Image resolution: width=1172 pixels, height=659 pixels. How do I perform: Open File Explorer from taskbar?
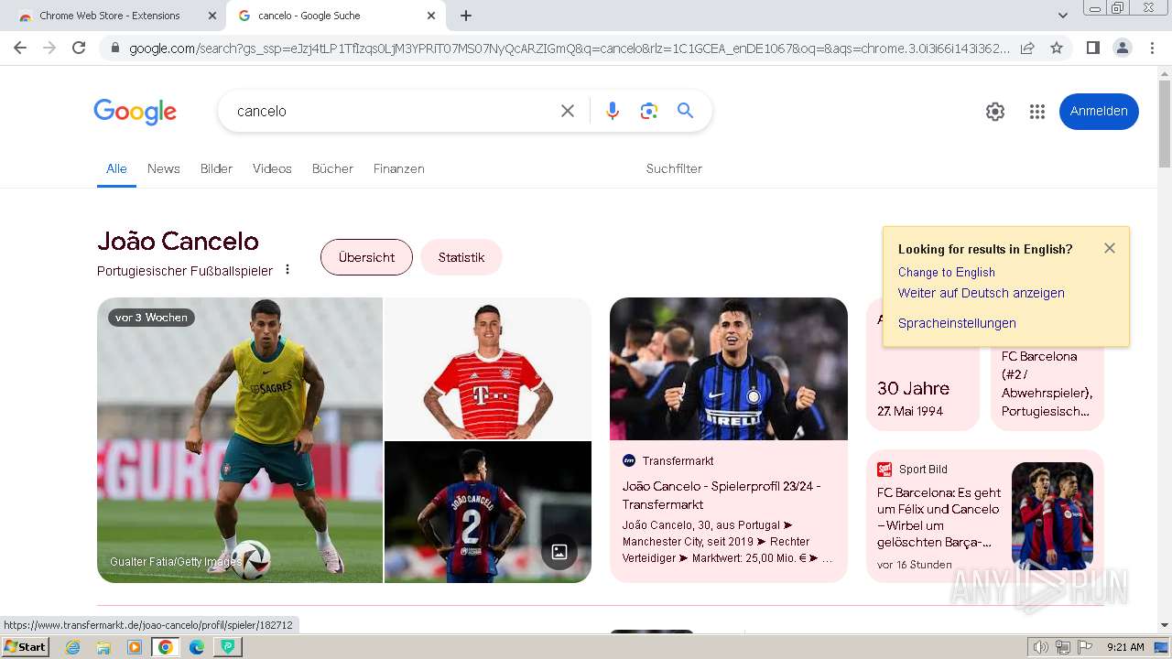[103, 647]
